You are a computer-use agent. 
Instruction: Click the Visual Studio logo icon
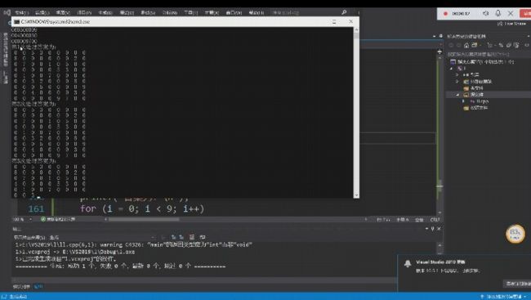click(x=7, y=12)
